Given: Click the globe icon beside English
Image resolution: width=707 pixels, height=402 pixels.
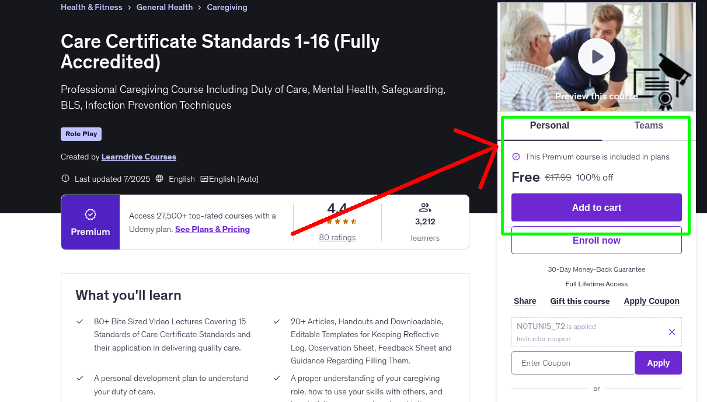Looking at the screenshot, I should (159, 179).
